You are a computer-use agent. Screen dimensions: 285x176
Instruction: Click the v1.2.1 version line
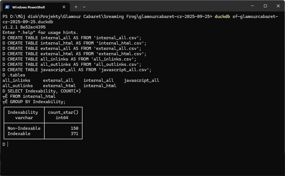24,27
